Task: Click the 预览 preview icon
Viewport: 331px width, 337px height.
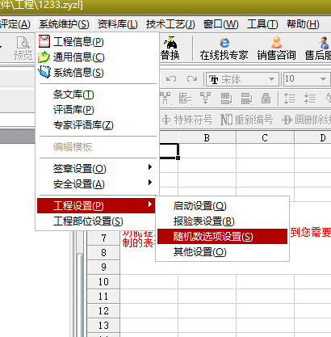Action: pos(23,48)
